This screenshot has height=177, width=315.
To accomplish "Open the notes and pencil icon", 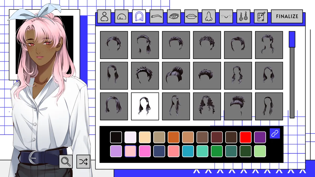I will point(261,16).
